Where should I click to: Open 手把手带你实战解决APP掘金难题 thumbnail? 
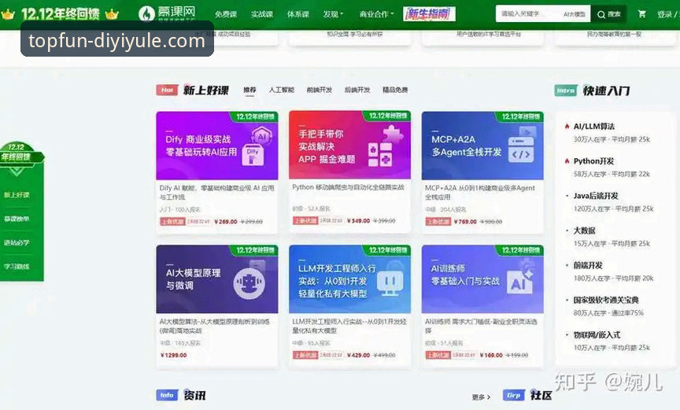pos(349,144)
